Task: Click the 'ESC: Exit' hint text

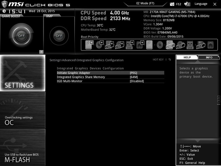Action: [186, 159]
